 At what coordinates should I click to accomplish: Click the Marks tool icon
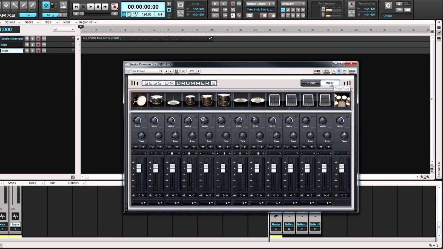[x=63, y=5]
